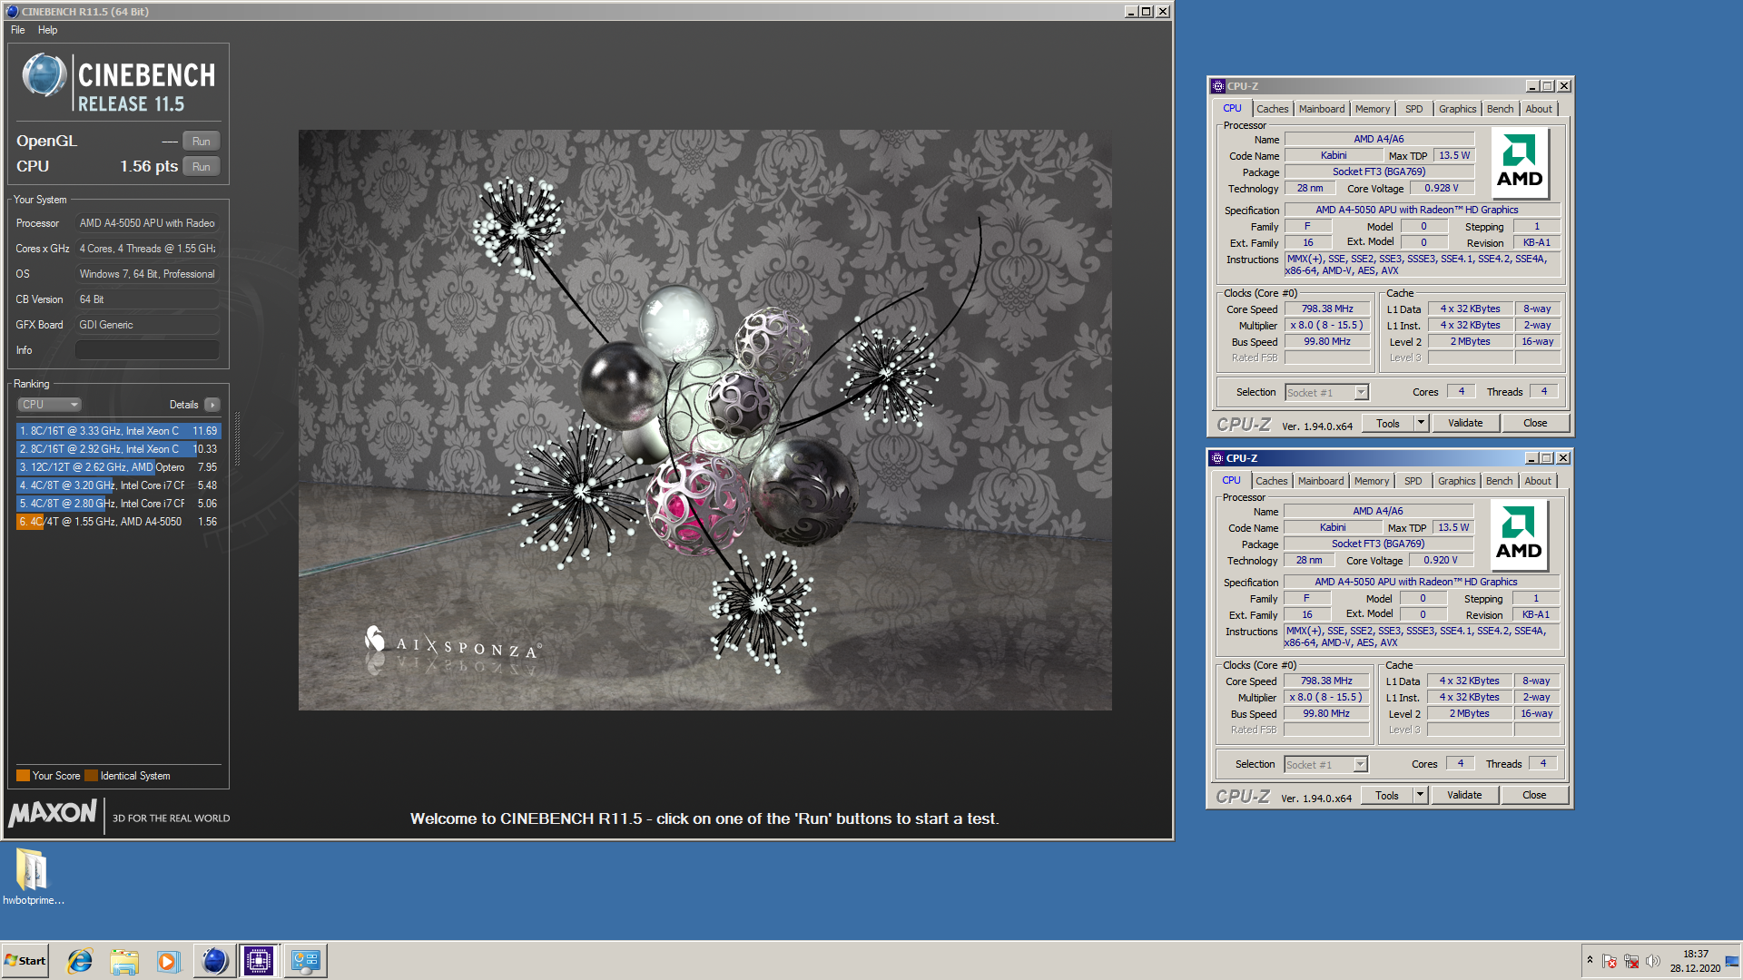This screenshot has width=1743, height=980.
Task: Toggle the ranking Details arrow button
Action: point(212,405)
